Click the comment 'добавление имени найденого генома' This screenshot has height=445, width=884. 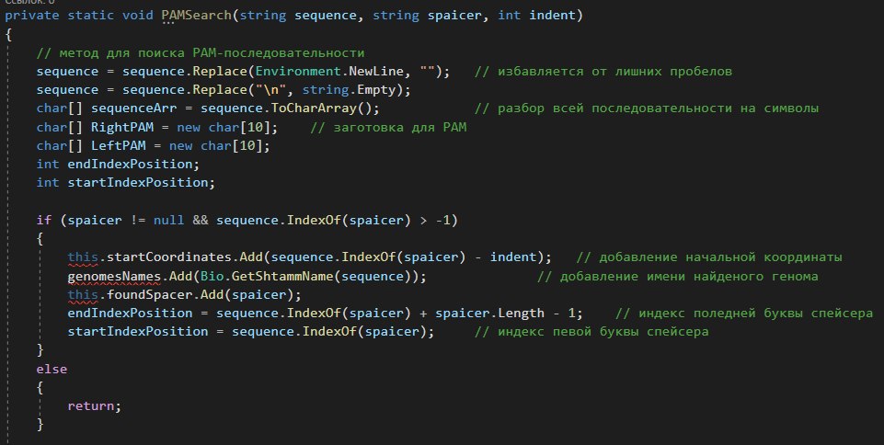[678, 277]
